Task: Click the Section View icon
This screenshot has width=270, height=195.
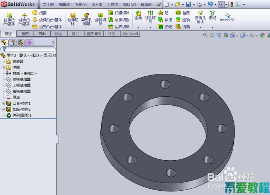Action: pyautogui.click(x=226, y=35)
